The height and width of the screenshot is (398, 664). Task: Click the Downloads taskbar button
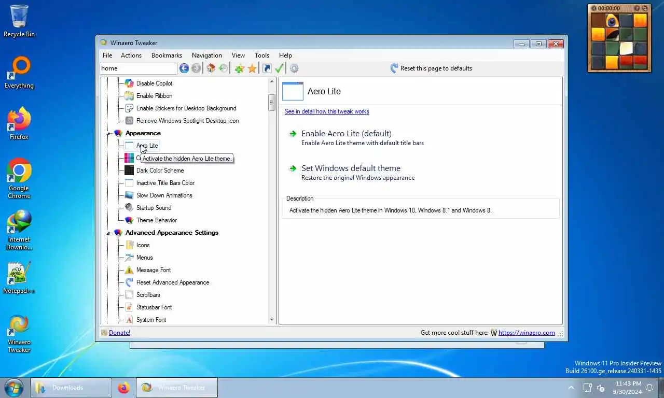[71, 388]
